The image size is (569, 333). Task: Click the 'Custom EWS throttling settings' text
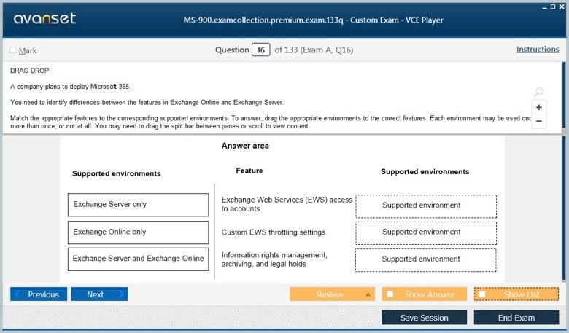tap(274, 232)
